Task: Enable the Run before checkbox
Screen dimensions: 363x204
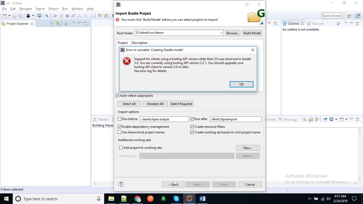Action: coord(120,119)
